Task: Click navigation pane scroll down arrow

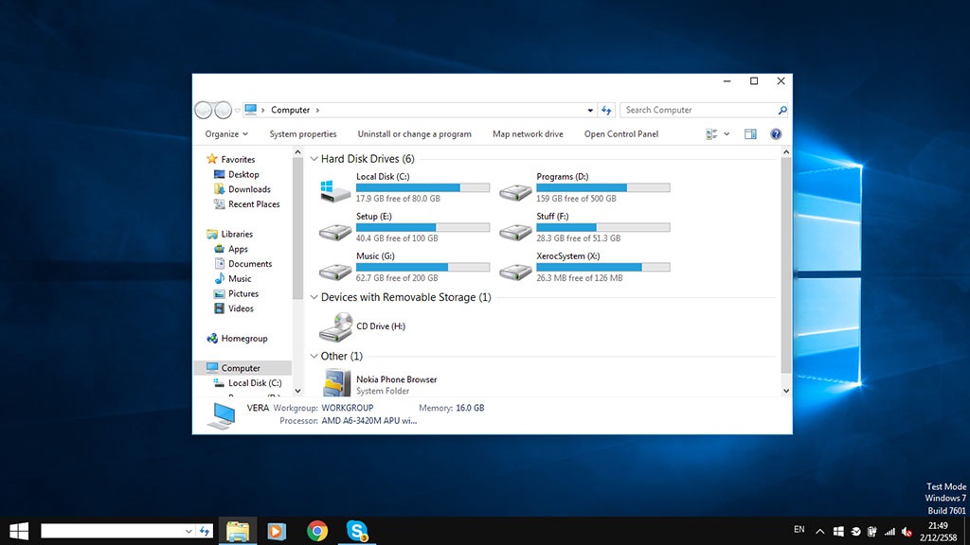Action: (x=297, y=391)
